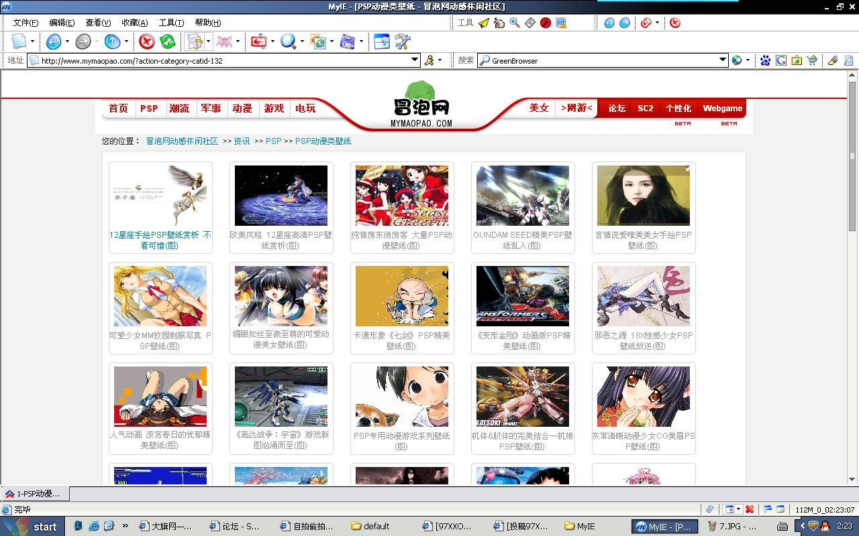Go to 首页 on site navigation

click(x=118, y=109)
